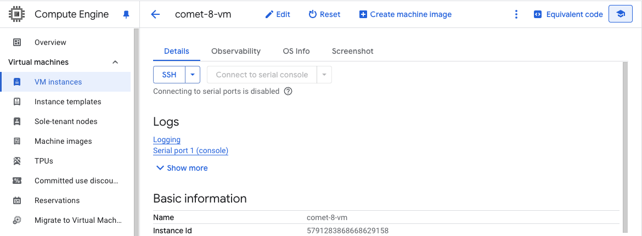
Task: Click the Reset button
Action: pos(324,15)
